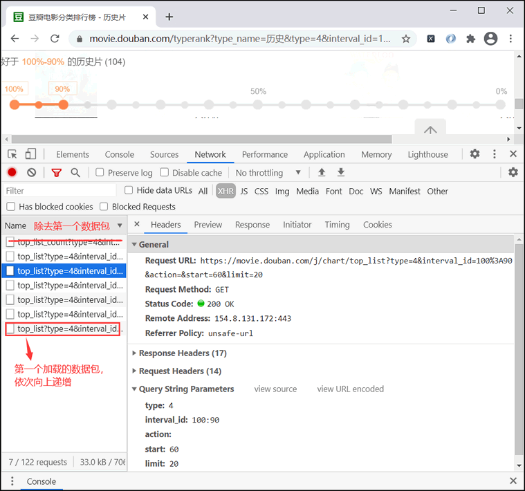Open the extensions puzzle icon
Viewport: 525px width, 491px height.
tap(471, 39)
